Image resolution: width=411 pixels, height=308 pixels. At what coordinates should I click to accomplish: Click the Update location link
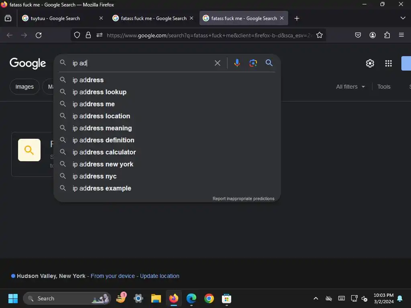click(160, 276)
